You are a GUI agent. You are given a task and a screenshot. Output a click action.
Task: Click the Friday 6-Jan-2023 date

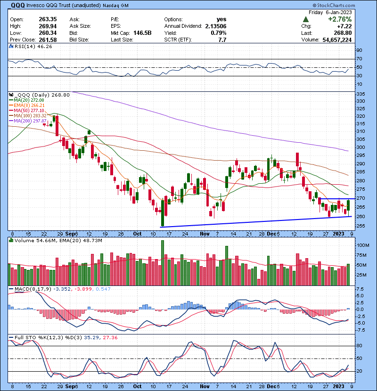[x=330, y=12]
